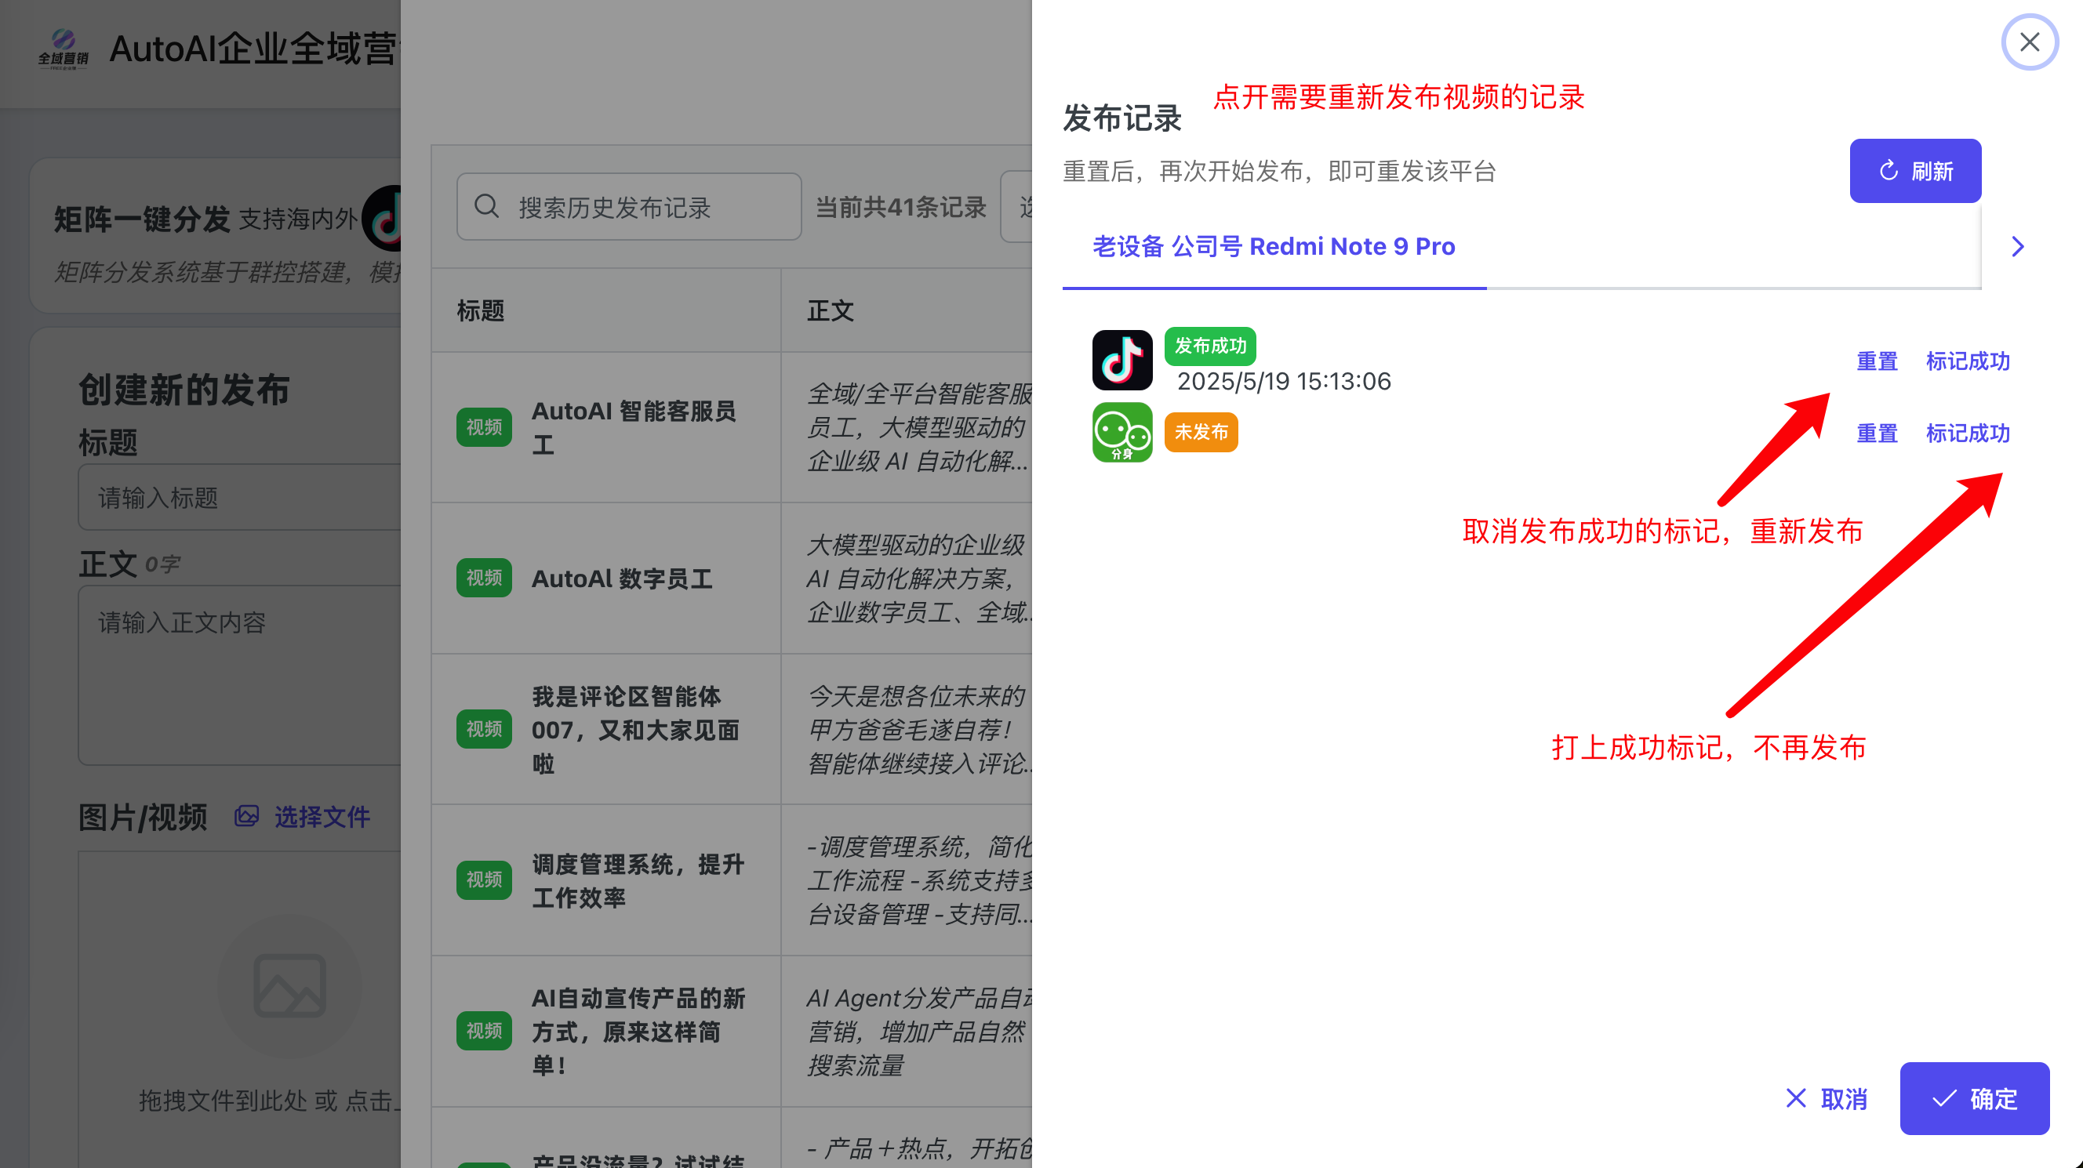
Task: Confirm with the 确定 button
Action: (x=1974, y=1098)
